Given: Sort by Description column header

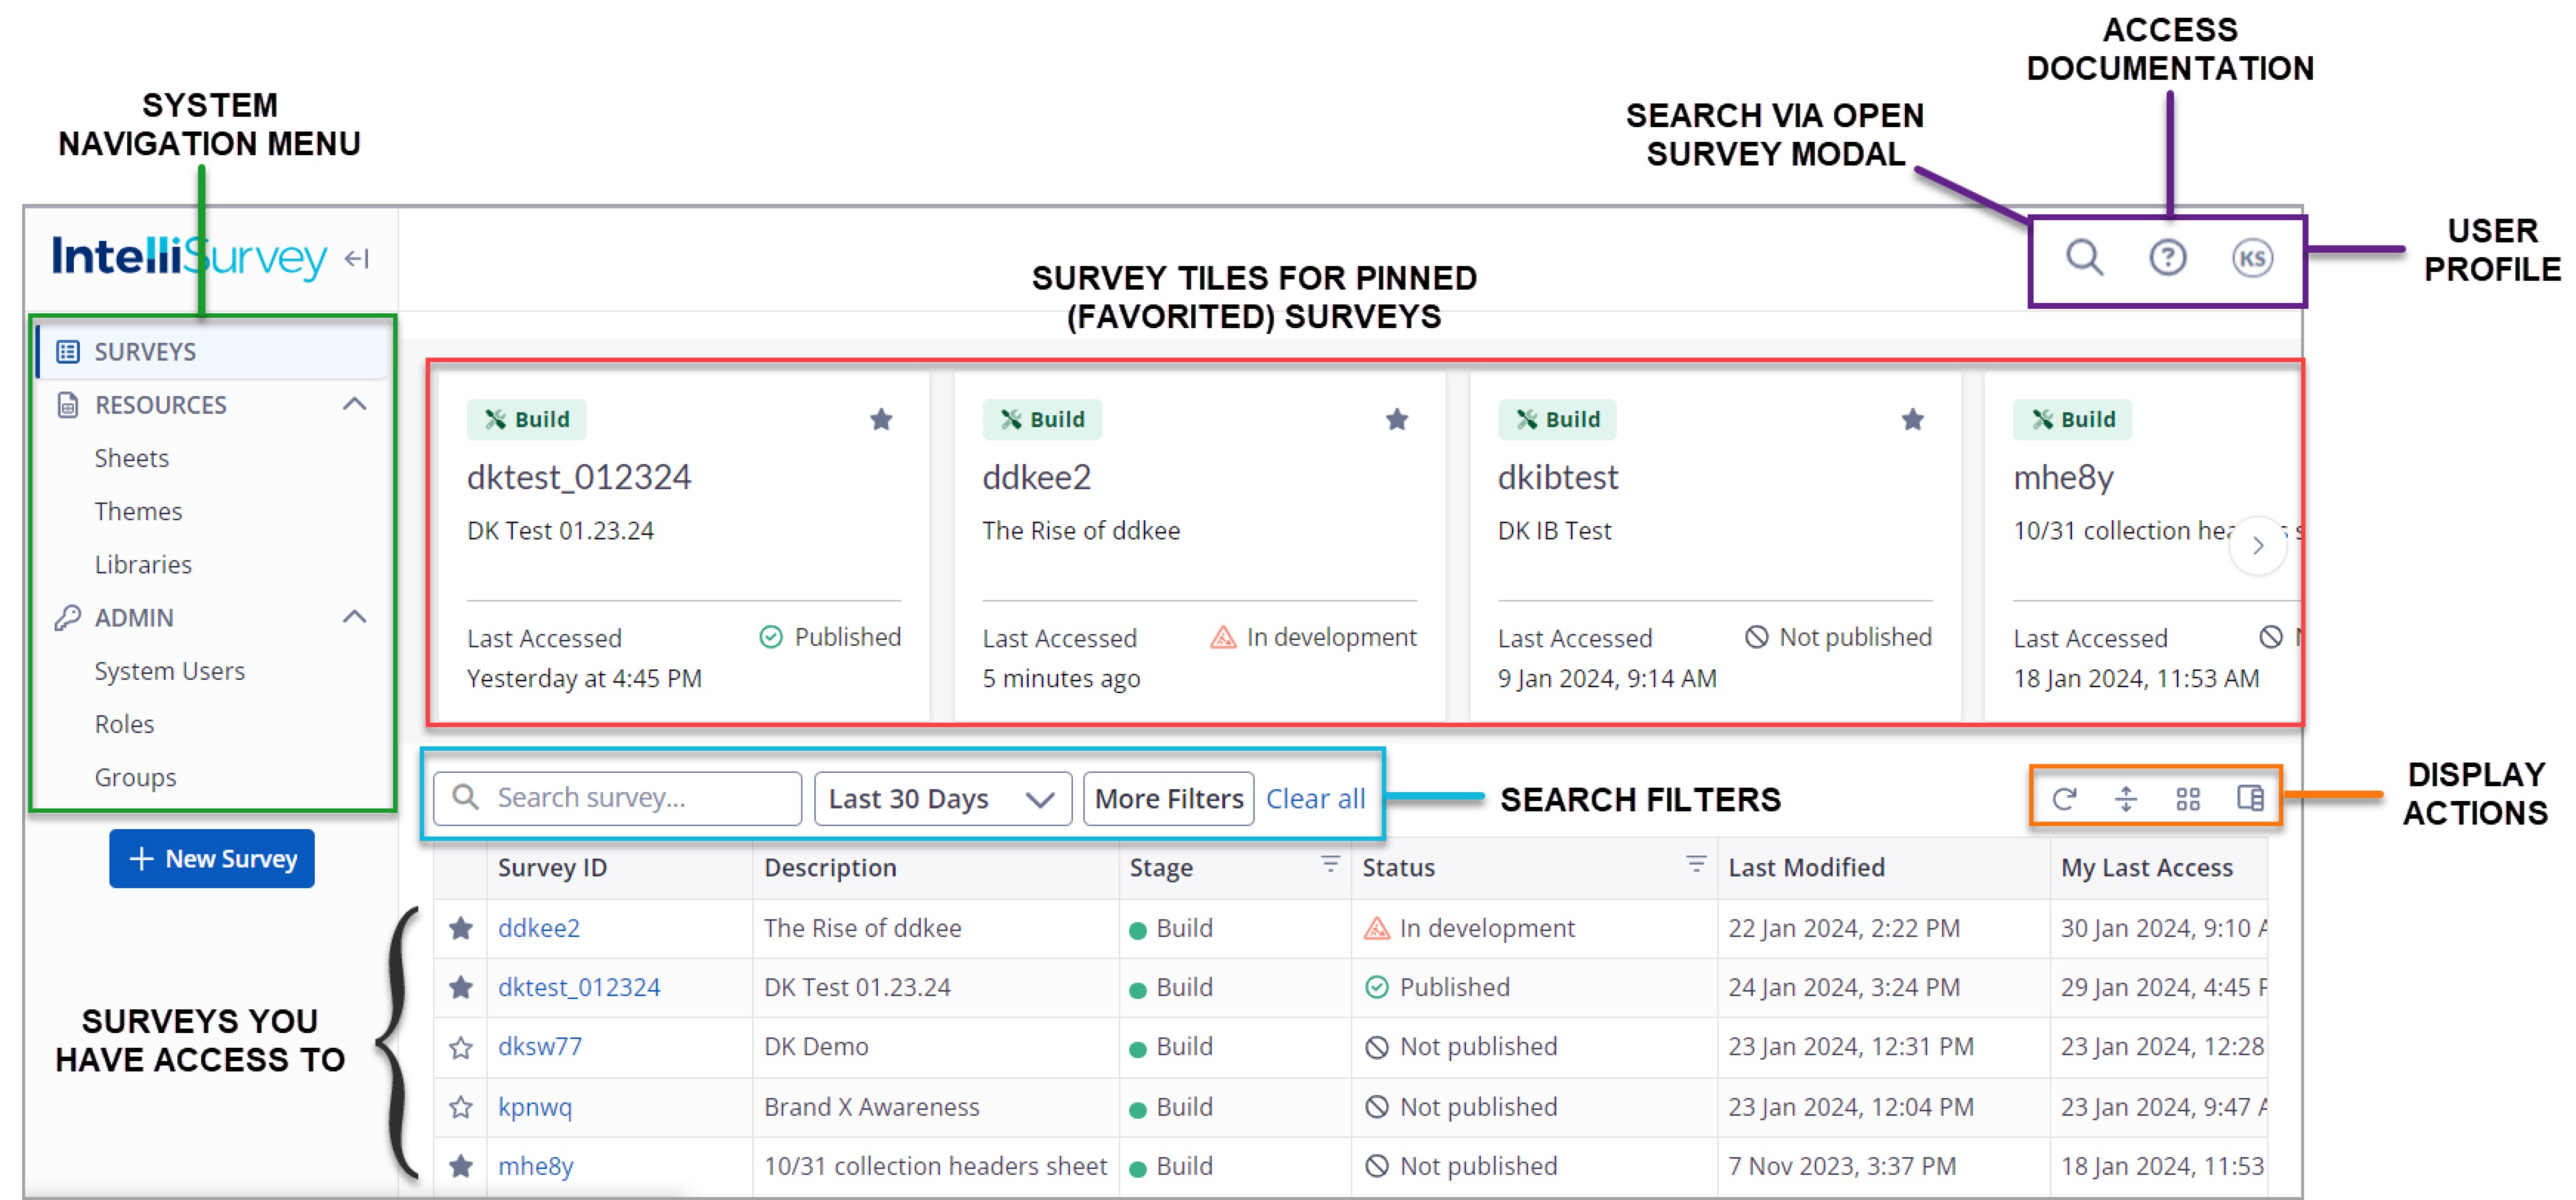Looking at the screenshot, I should pos(830,867).
